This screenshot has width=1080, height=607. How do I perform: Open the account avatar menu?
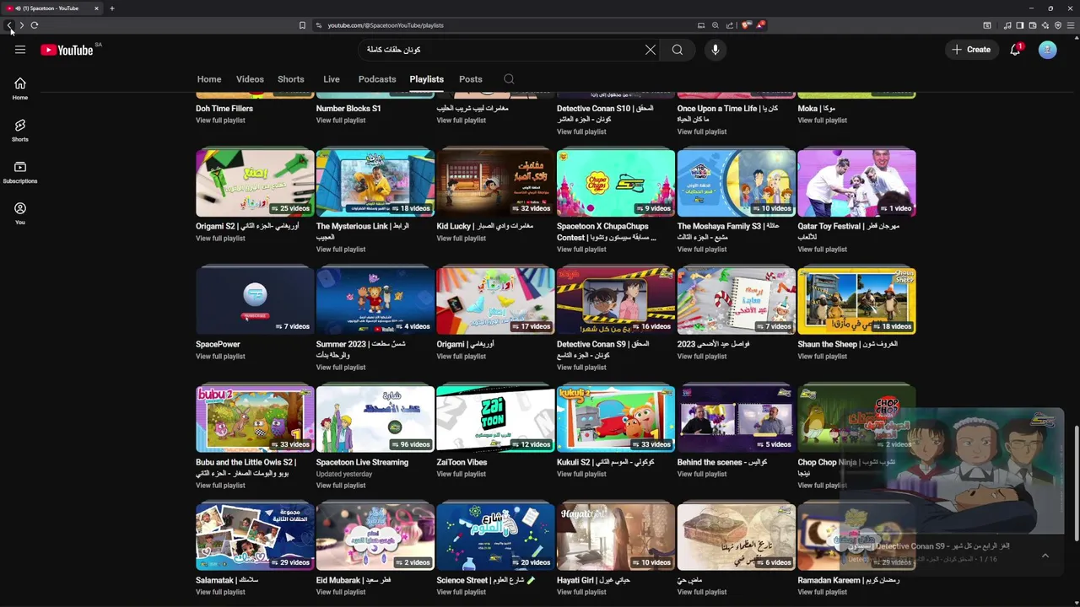pyautogui.click(x=1048, y=50)
